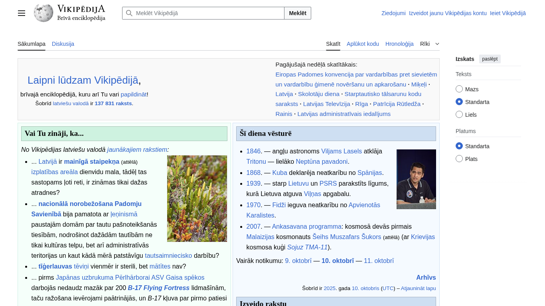Click into the Meklēt Vikipēdijā search field
545x306 pixels.
pyautogui.click(x=207, y=13)
